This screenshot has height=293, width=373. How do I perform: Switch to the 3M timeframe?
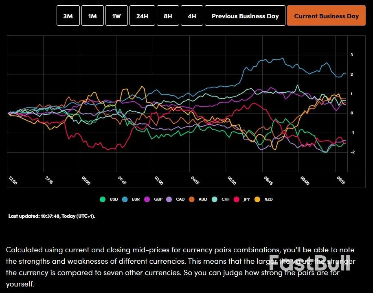tap(68, 16)
